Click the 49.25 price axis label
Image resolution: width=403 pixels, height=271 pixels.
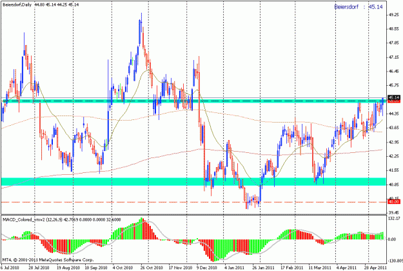point(394,15)
